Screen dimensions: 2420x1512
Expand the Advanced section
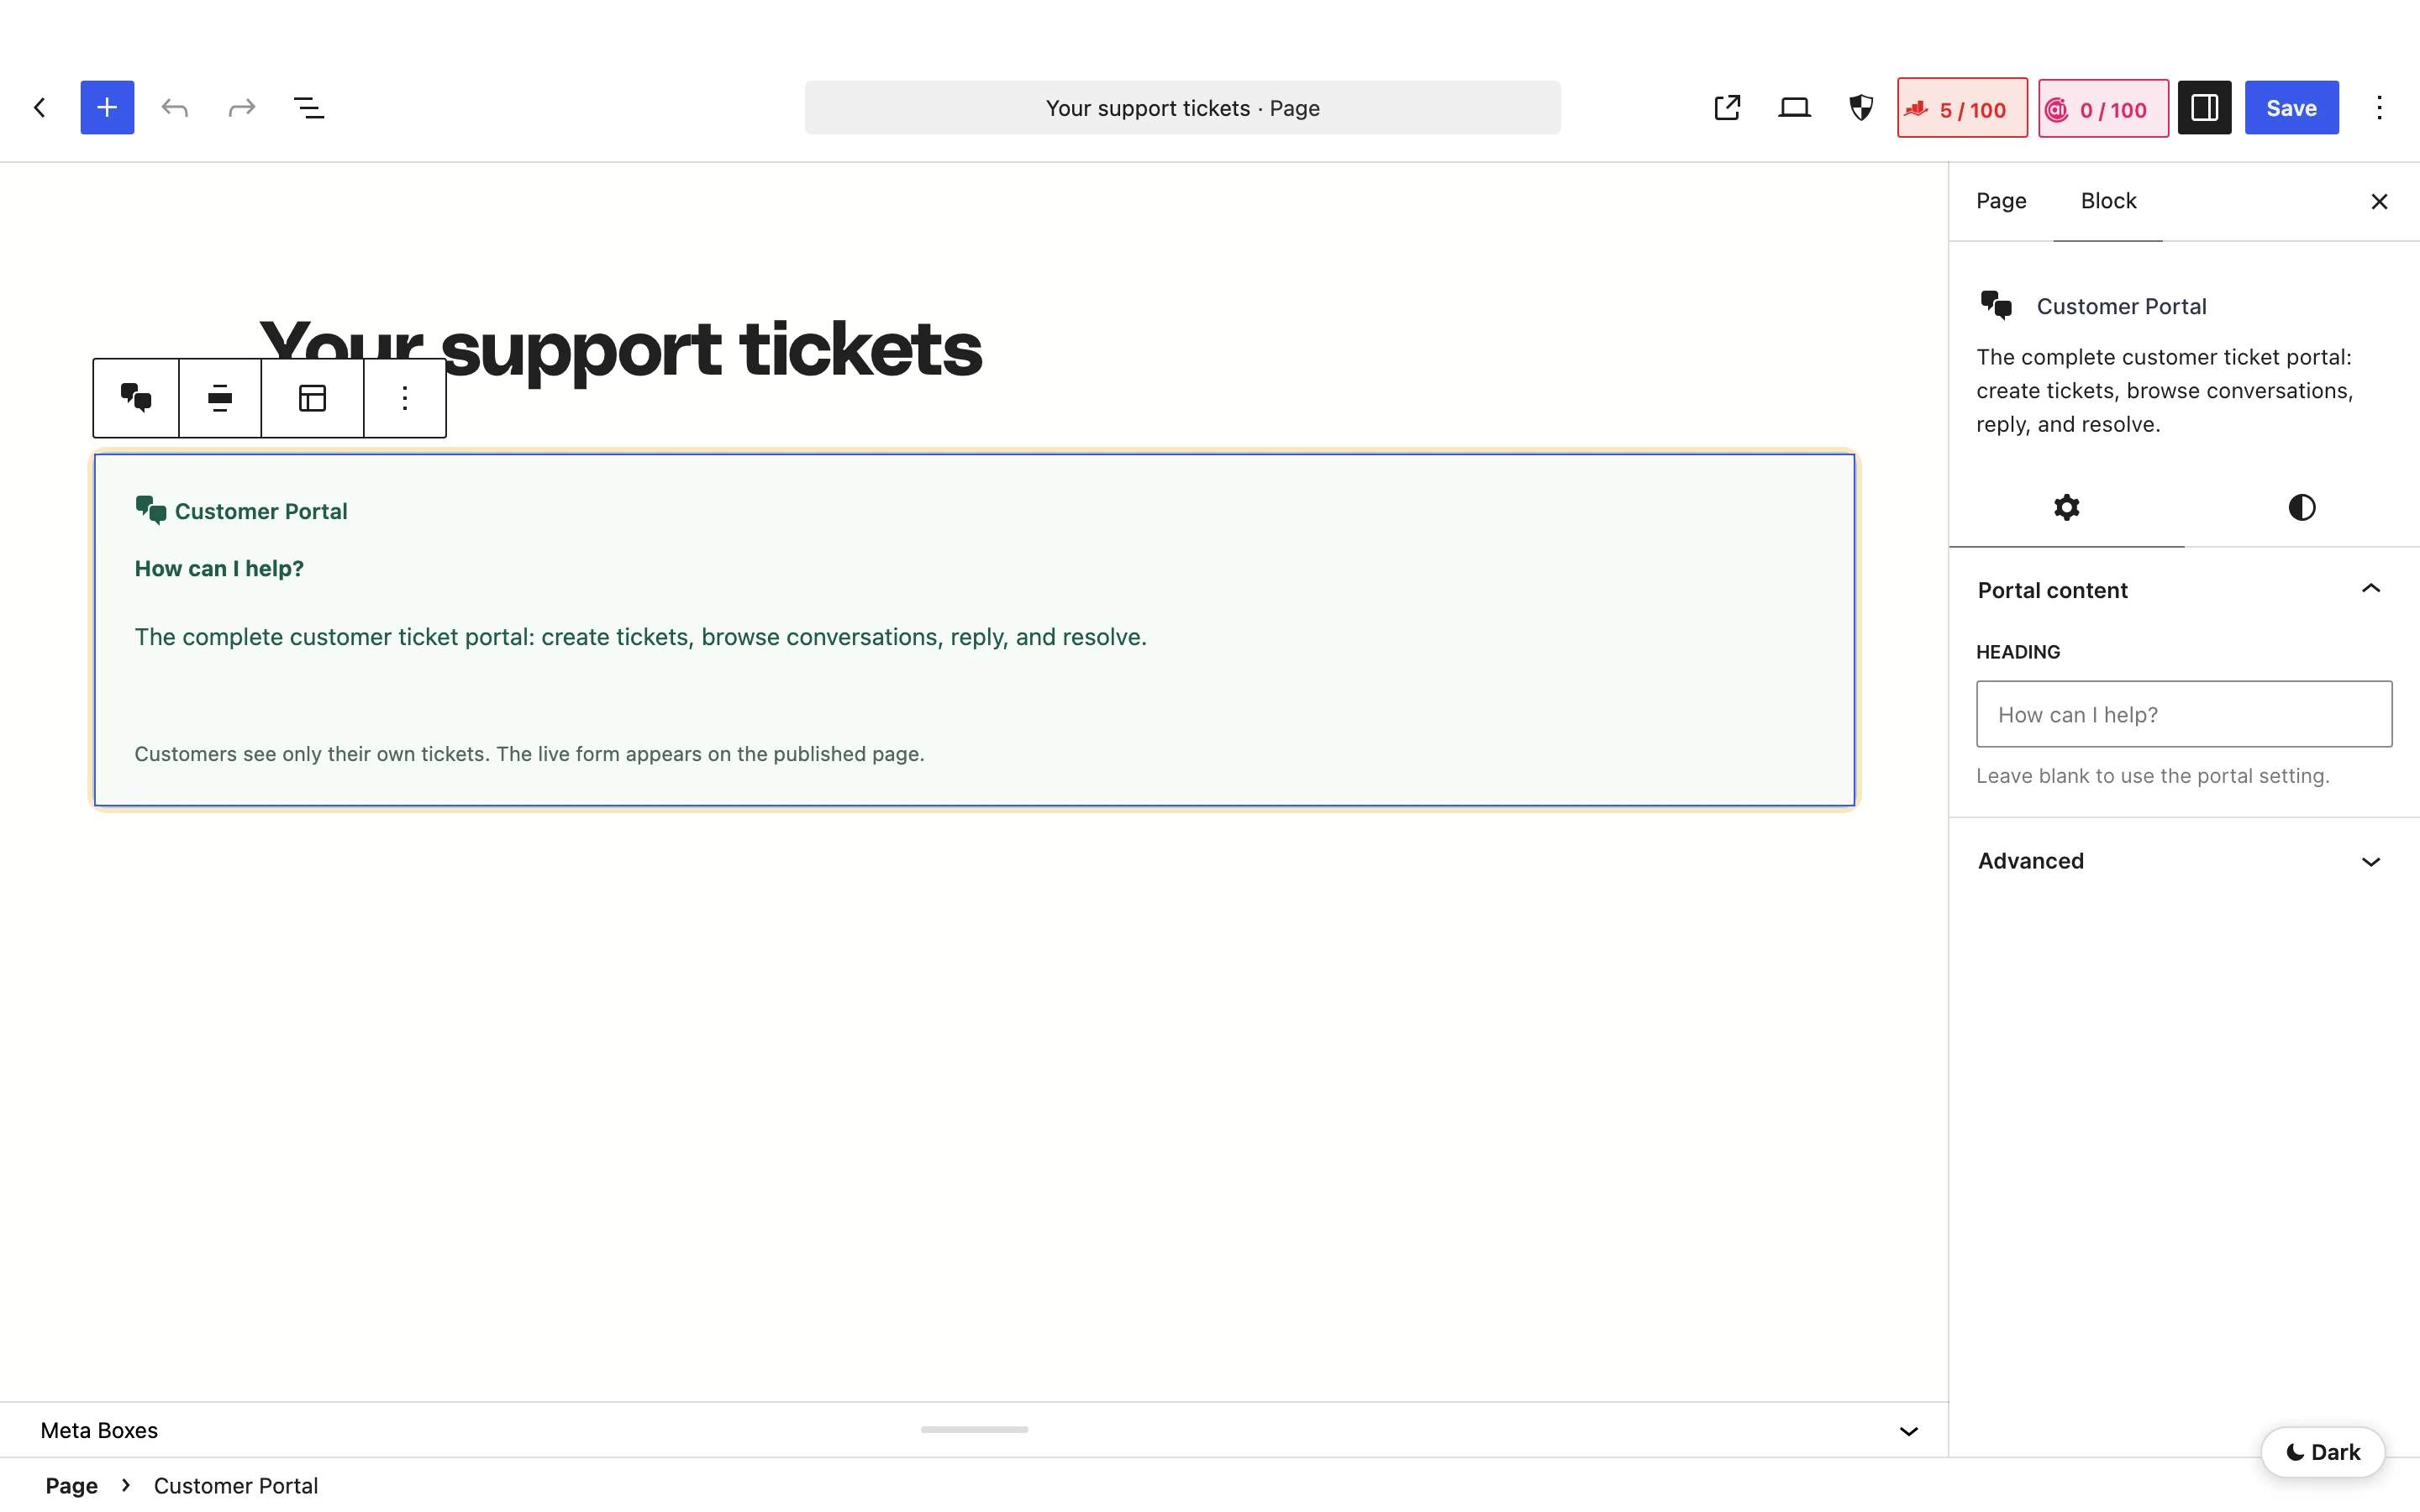2184,861
